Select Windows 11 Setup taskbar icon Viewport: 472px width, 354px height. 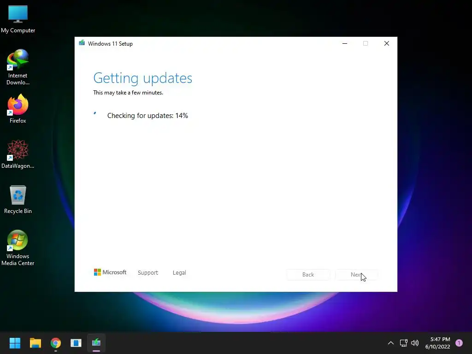click(96, 343)
